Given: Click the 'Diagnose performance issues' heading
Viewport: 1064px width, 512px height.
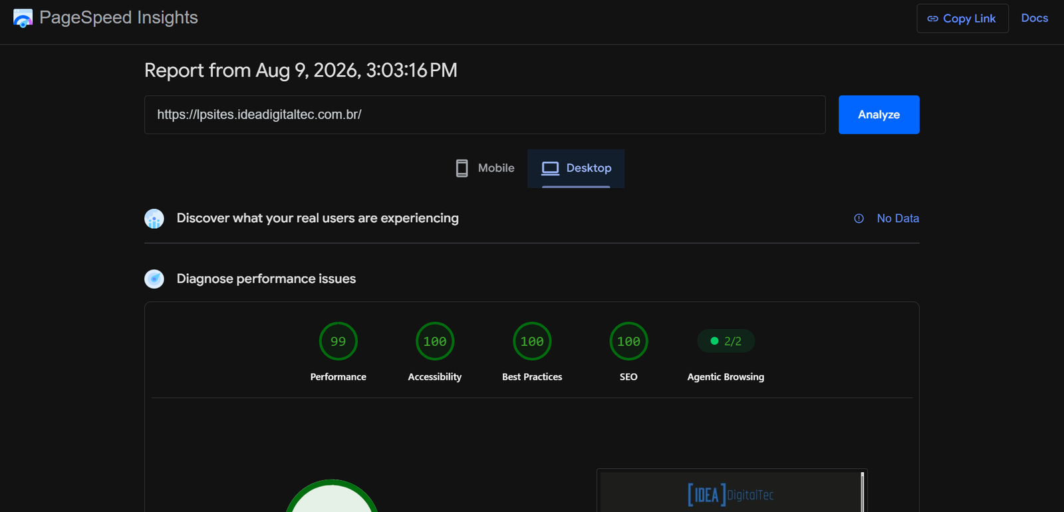Looking at the screenshot, I should (x=266, y=279).
